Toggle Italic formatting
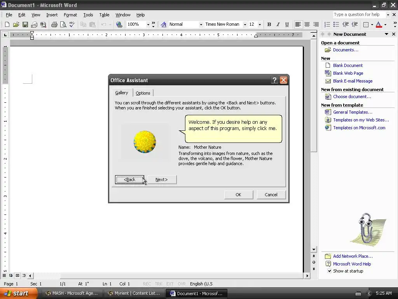 tap(278, 25)
